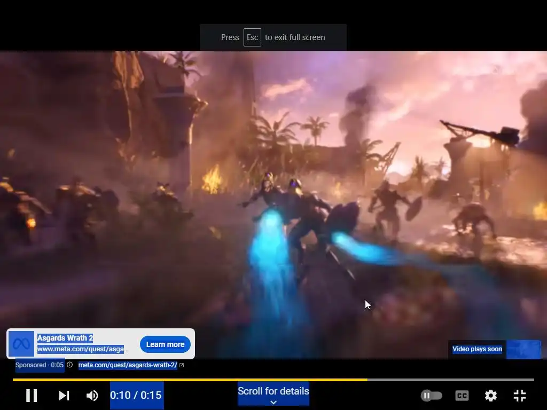
Task: Click the Meta logo in the ad card
Action: point(21,344)
